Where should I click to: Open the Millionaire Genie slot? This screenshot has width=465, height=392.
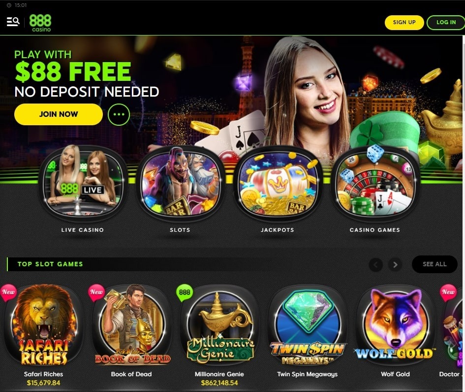pyautogui.click(x=220, y=325)
